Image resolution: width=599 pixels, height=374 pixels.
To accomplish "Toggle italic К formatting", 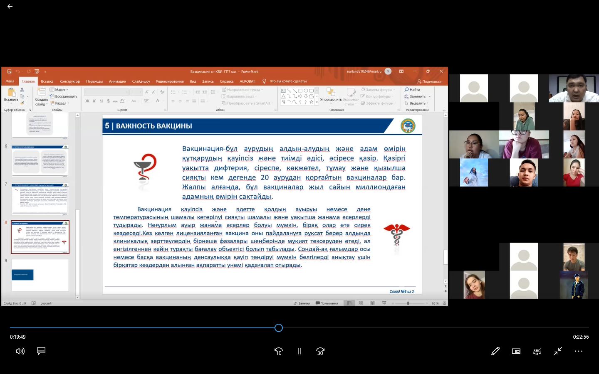I will coord(94,101).
